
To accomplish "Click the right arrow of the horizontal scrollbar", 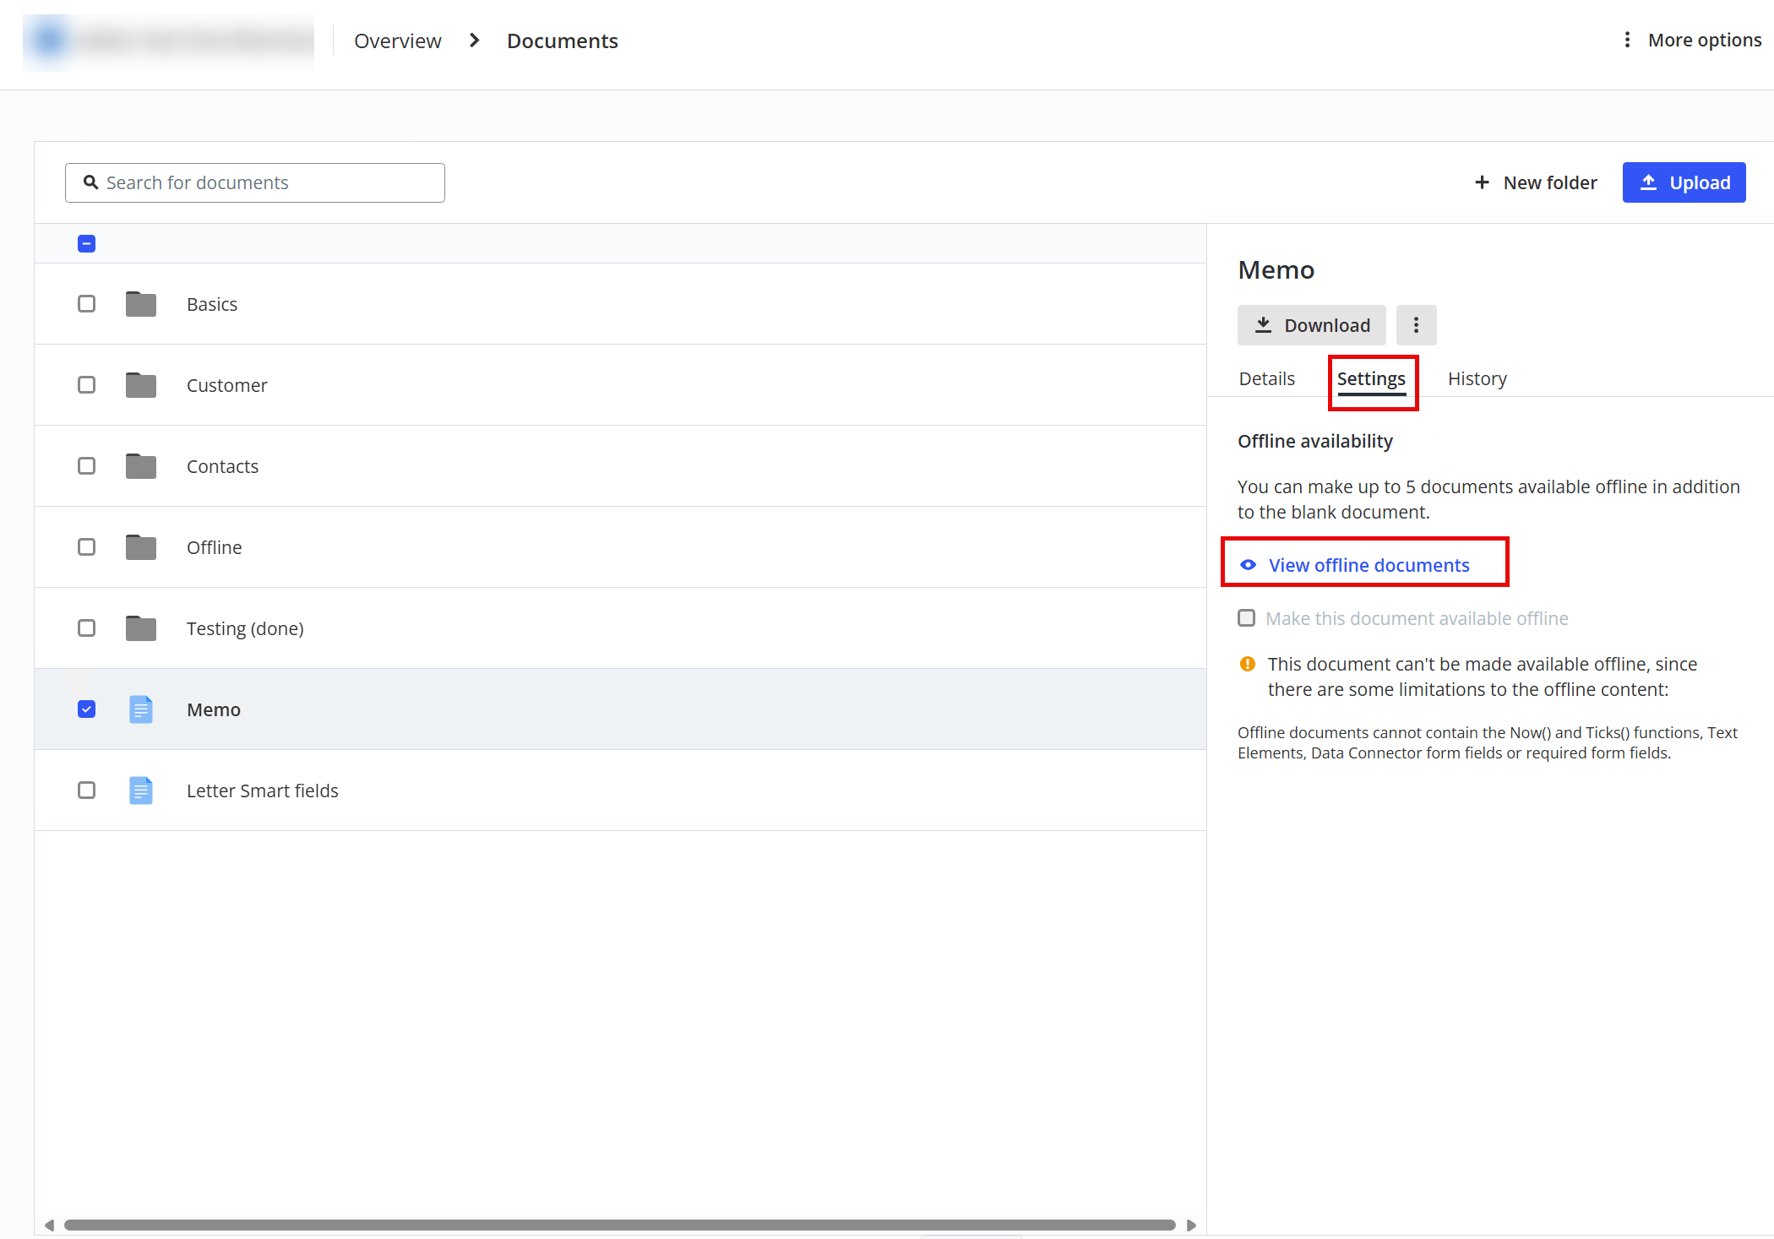I will (1191, 1225).
